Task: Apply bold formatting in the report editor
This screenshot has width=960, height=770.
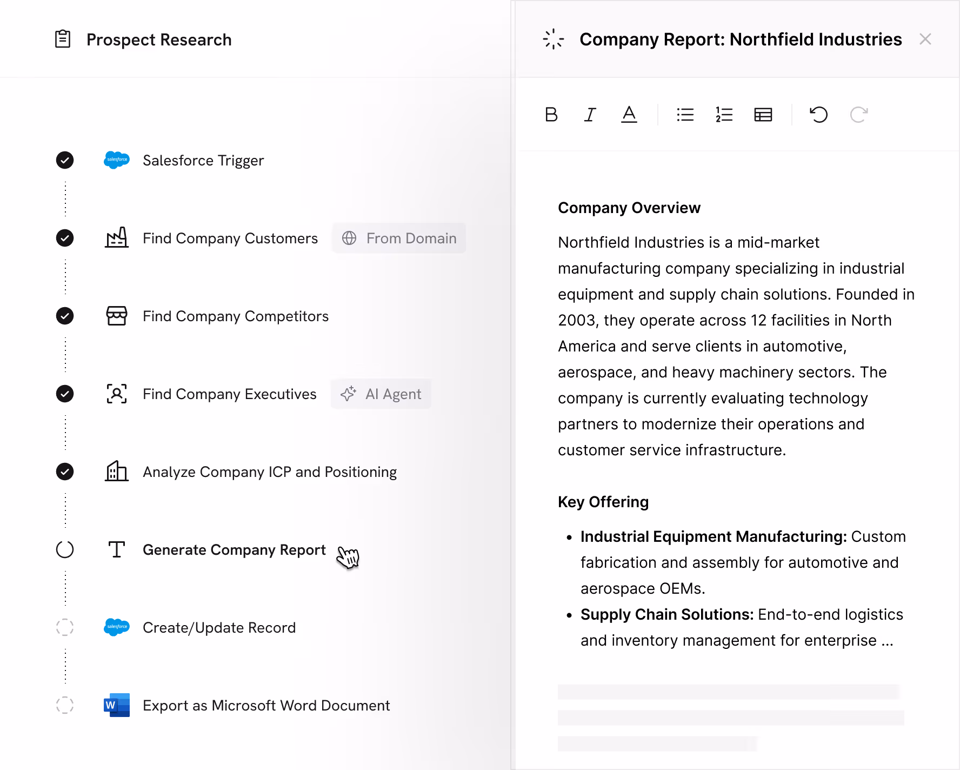Action: pyautogui.click(x=551, y=114)
